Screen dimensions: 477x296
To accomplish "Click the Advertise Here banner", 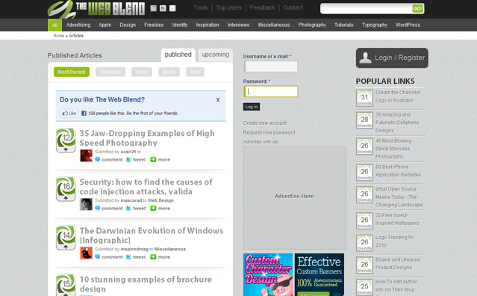I will click(x=294, y=198).
